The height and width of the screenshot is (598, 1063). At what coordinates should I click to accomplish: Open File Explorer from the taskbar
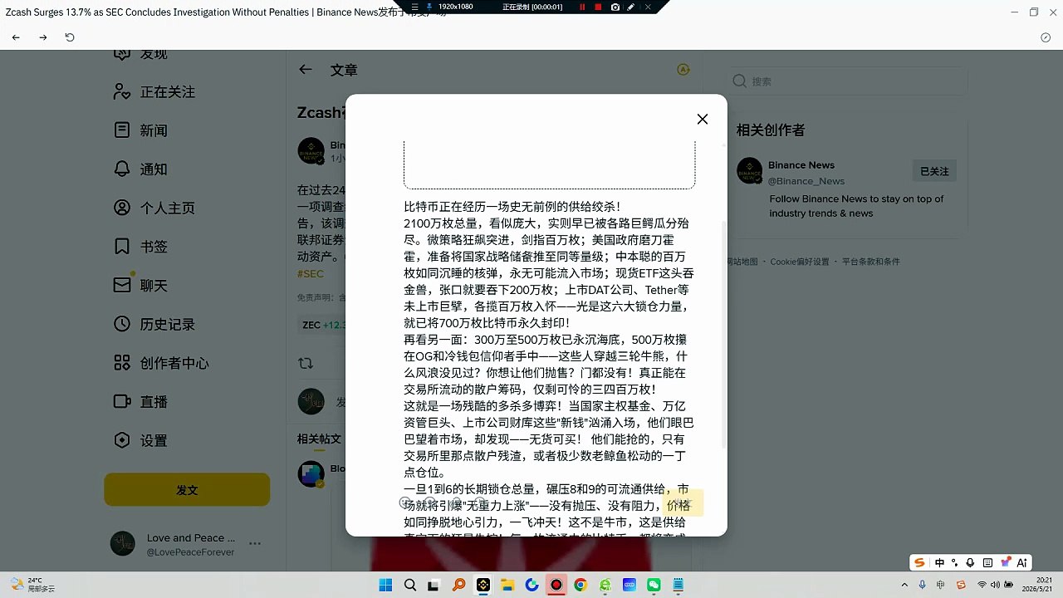(507, 585)
